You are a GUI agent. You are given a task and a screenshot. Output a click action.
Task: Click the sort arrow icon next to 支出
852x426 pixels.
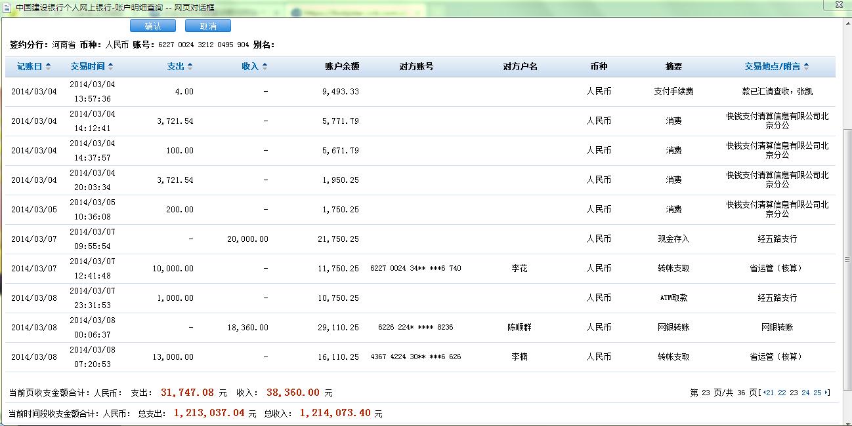[x=190, y=66]
